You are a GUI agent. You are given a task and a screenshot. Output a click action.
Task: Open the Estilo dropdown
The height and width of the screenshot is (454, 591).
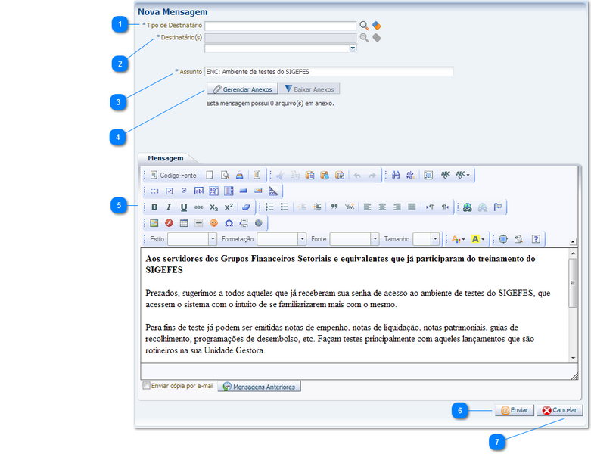click(213, 239)
